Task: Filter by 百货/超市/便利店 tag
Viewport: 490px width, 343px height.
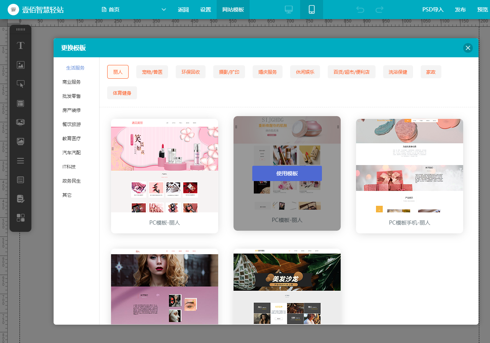Action: pos(351,72)
